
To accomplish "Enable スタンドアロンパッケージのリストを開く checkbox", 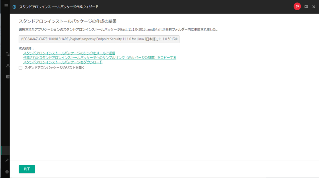I will tap(20, 68).
